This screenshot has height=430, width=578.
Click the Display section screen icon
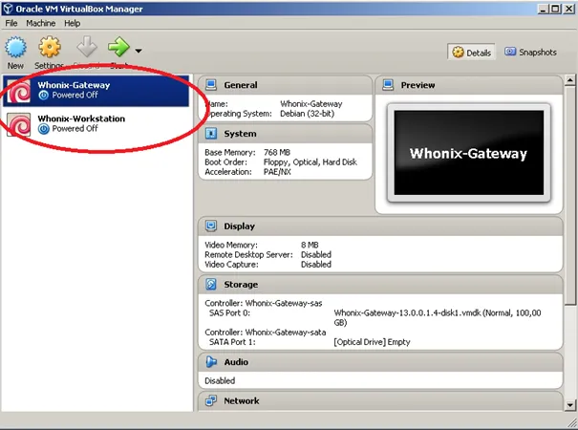coord(211,226)
